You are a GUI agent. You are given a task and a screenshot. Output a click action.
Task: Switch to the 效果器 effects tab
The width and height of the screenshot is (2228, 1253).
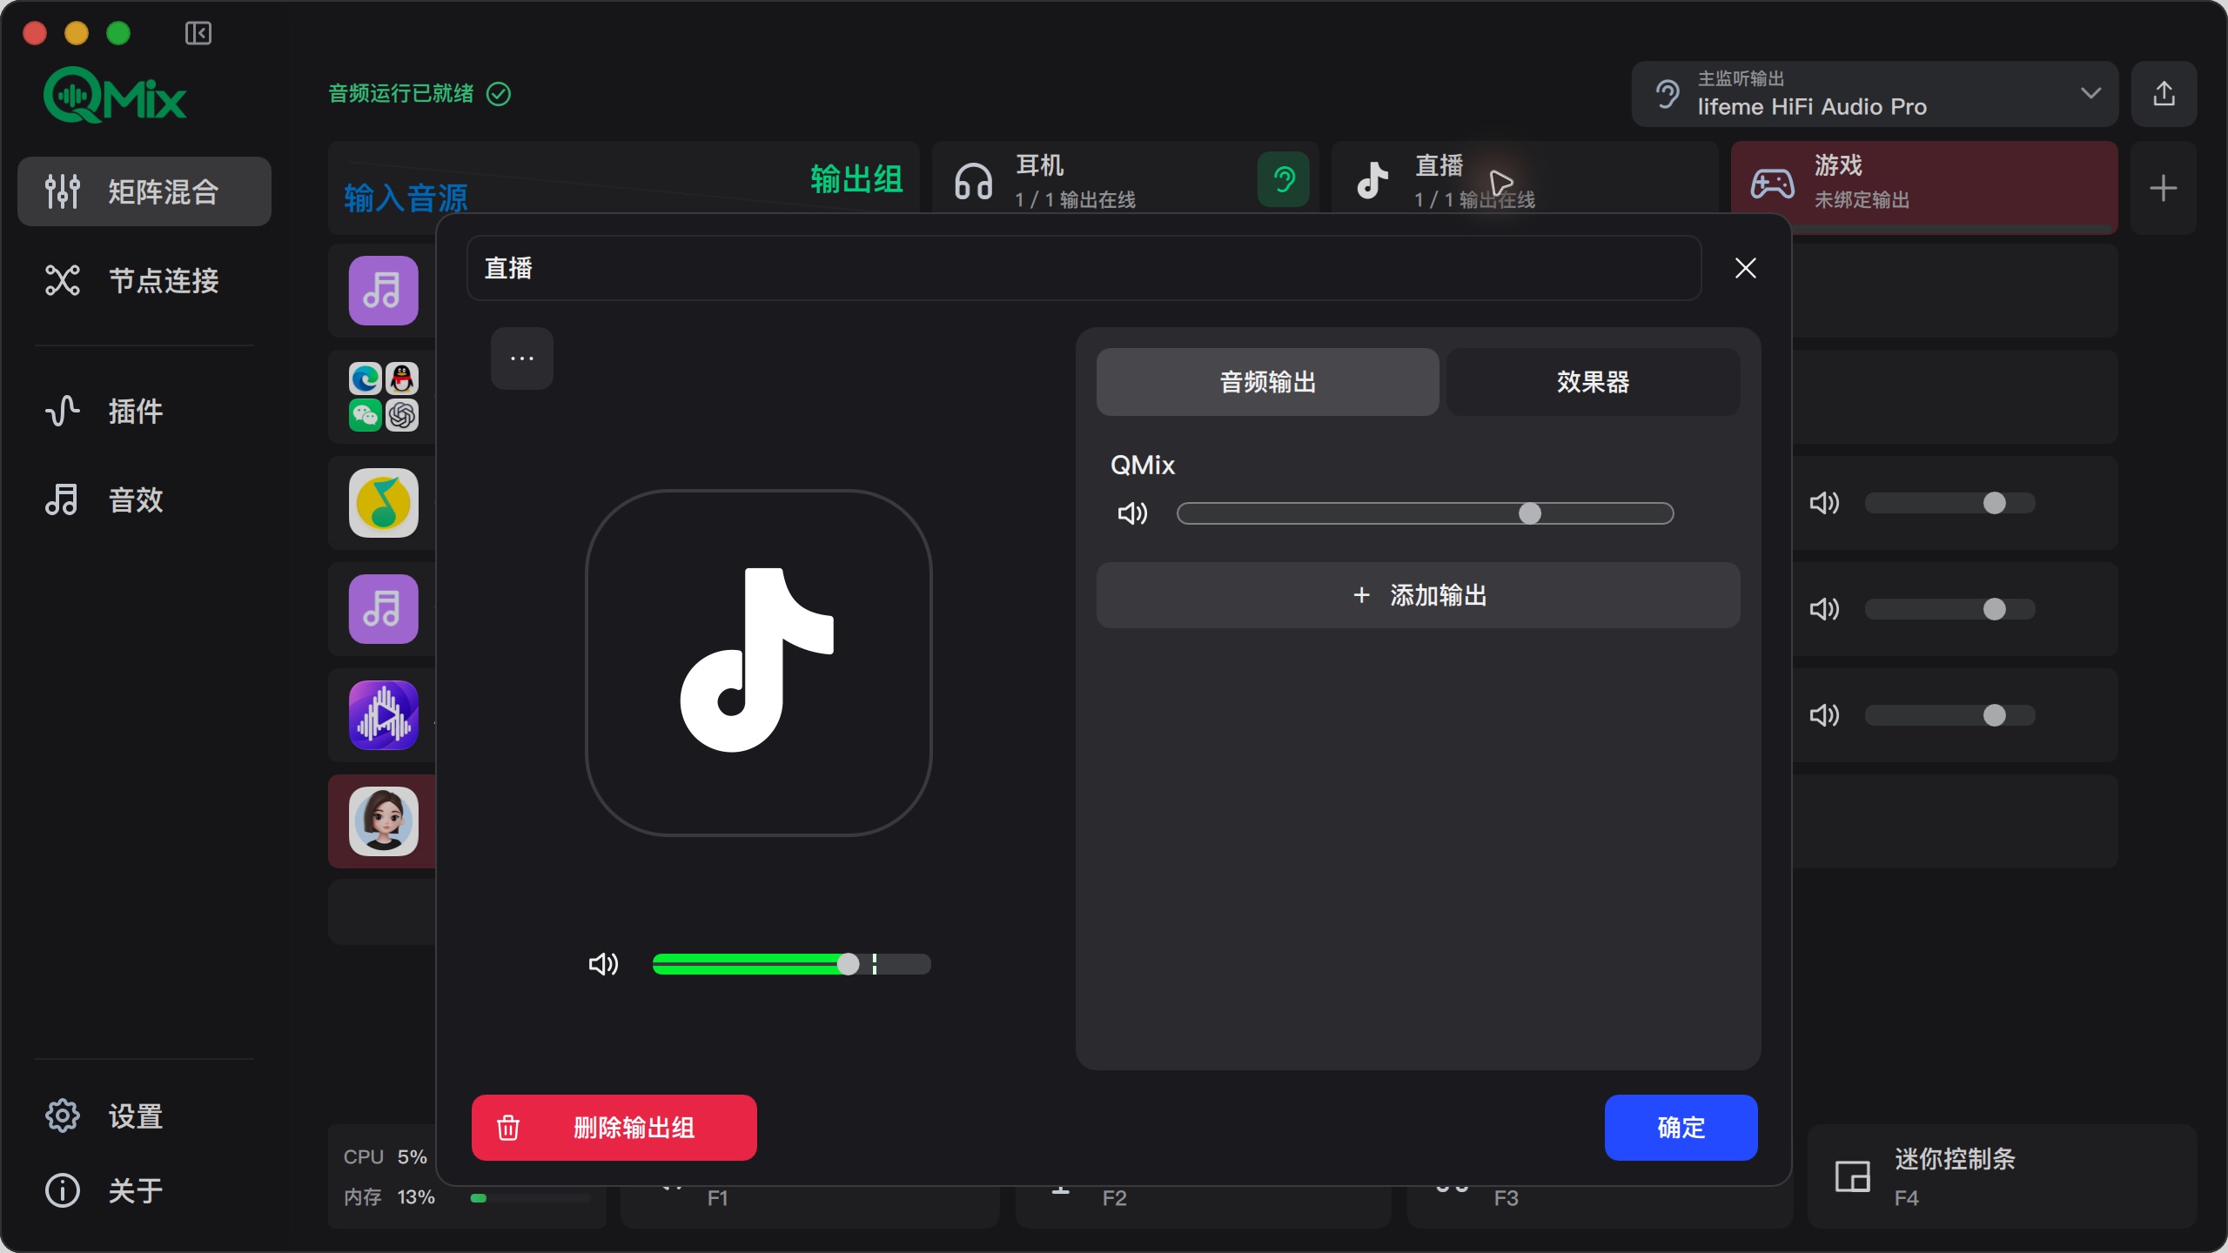[1593, 382]
